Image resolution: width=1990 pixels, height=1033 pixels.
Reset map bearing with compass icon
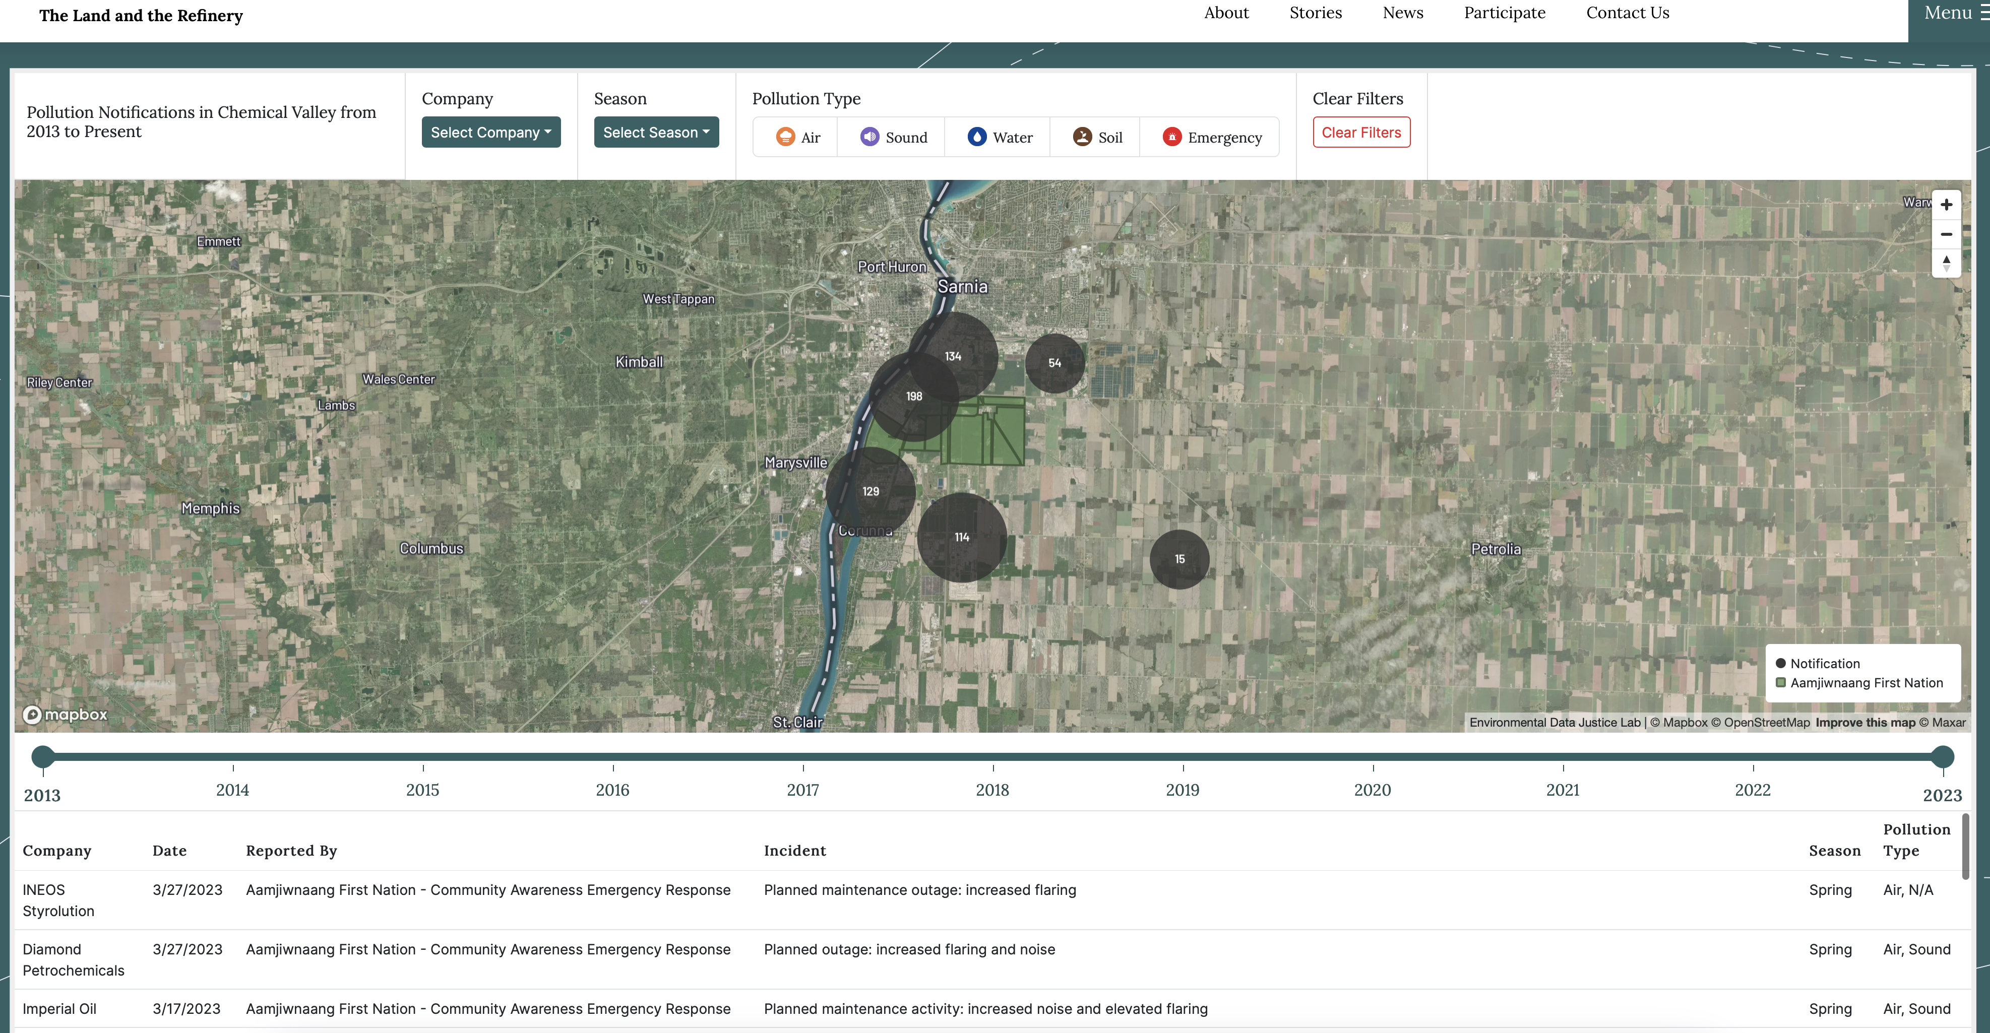pyautogui.click(x=1947, y=263)
